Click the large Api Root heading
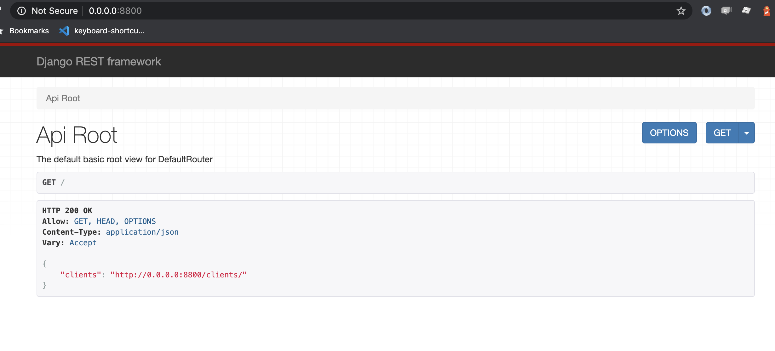775x351 pixels. pyautogui.click(x=77, y=135)
